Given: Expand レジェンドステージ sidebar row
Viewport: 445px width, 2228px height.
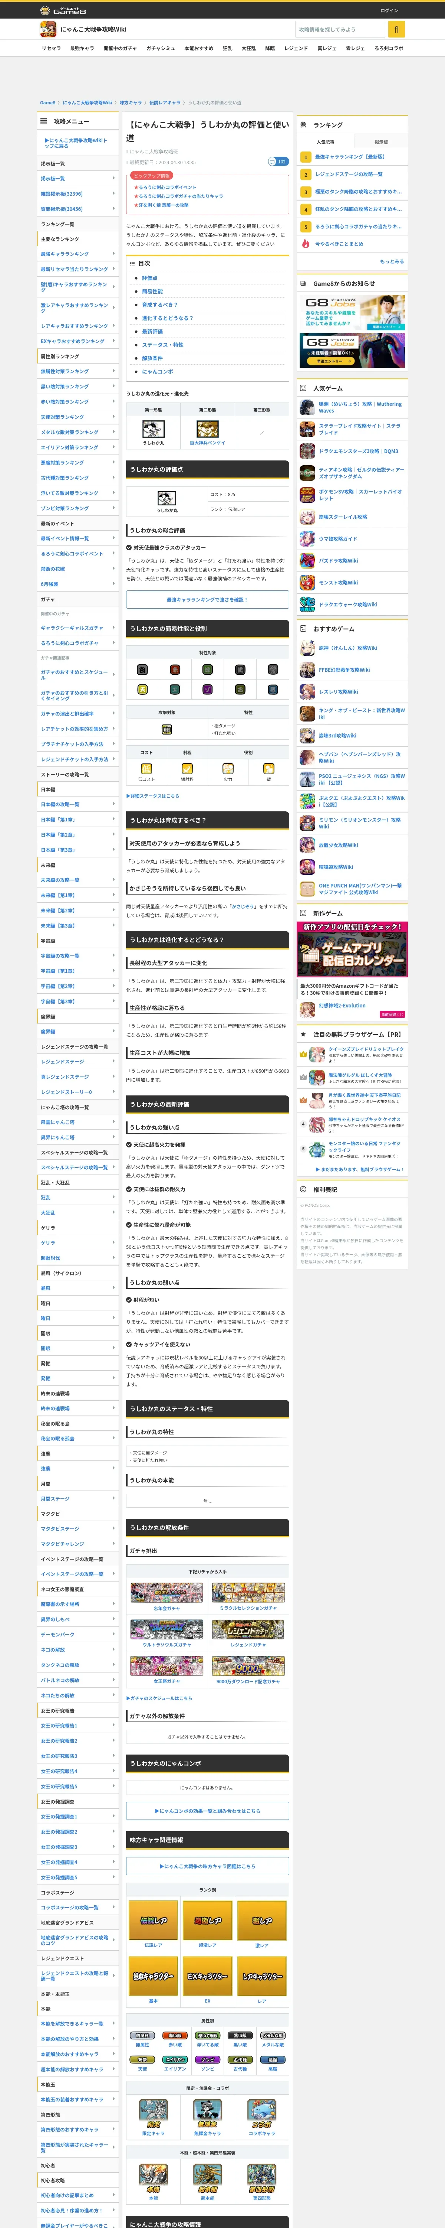Looking at the screenshot, I should point(78,1061).
